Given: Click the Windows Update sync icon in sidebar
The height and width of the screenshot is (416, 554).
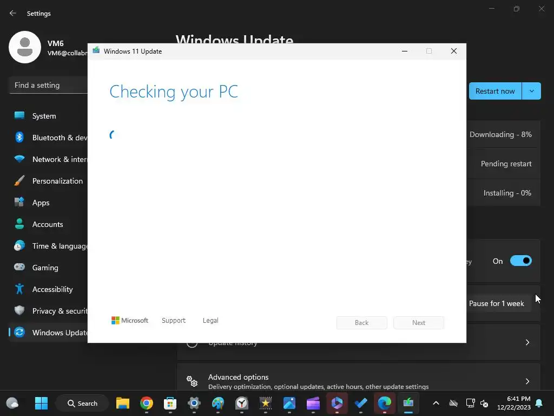Looking at the screenshot, I should pos(19,332).
